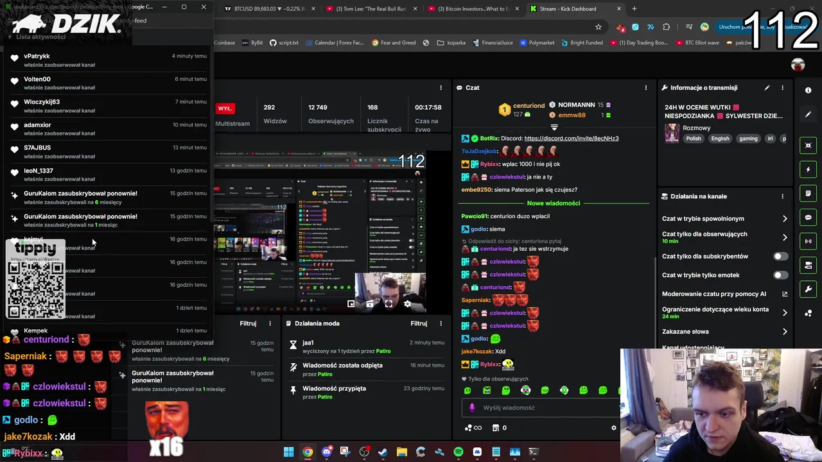The height and width of the screenshot is (462, 822).
Task: Open the stream stats panel three-dot menu
Action: pos(441,88)
